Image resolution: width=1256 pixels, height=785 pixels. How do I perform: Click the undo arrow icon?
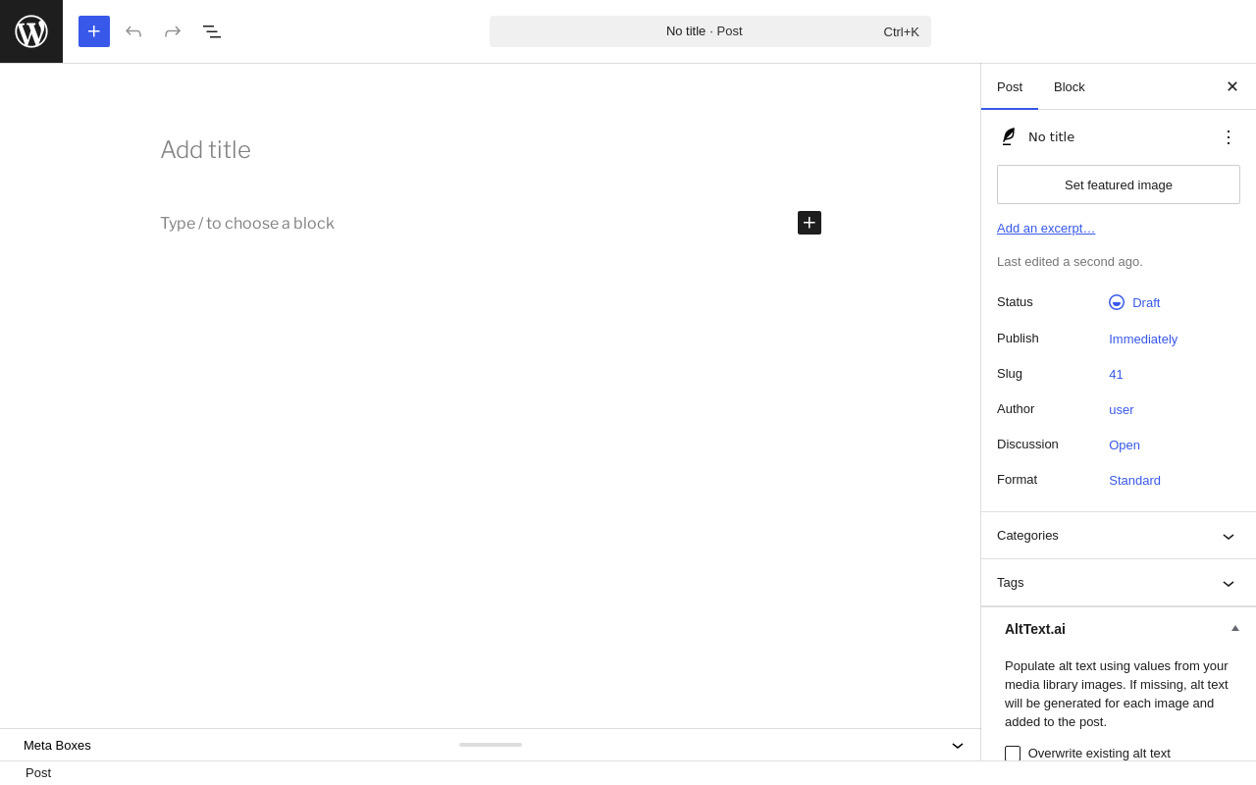click(x=133, y=31)
